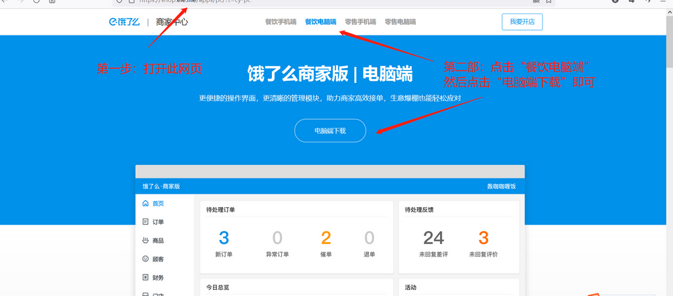Switch to the 零售手机端 tab
This screenshot has width=673, height=296.
(360, 22)
